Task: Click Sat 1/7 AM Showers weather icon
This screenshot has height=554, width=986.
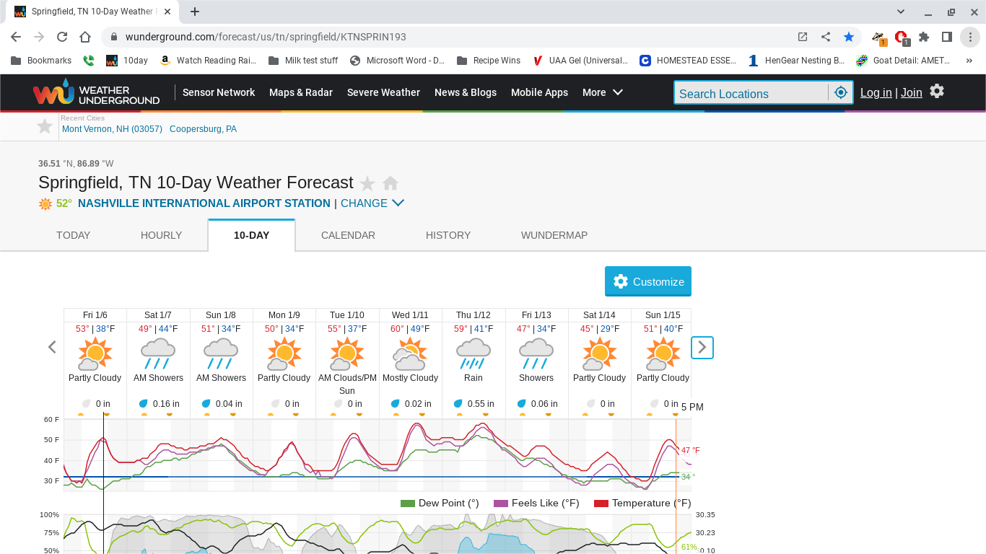Action: 158,353
